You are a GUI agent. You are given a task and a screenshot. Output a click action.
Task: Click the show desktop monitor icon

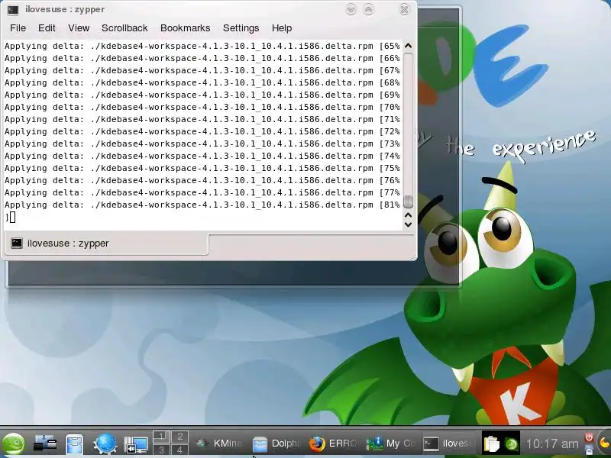(136, 445)
